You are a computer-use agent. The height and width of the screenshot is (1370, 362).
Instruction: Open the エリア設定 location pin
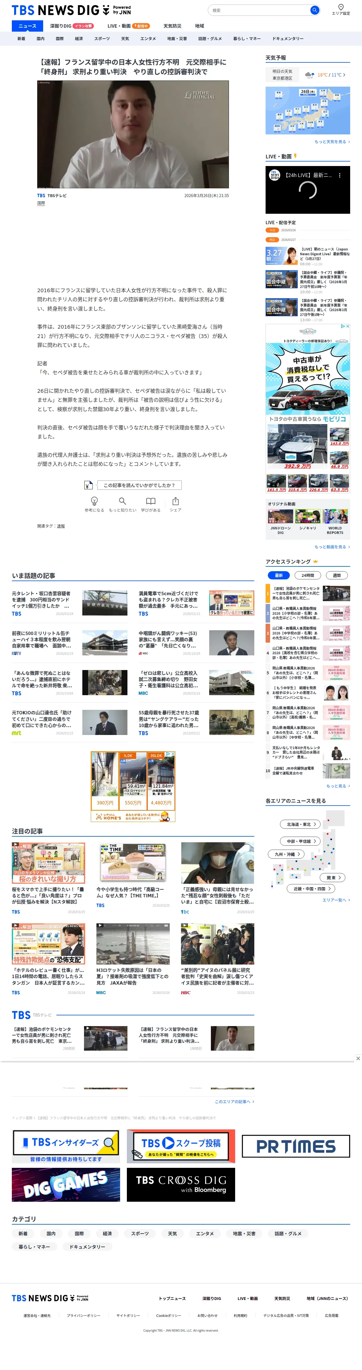click(x=341, y=10)
